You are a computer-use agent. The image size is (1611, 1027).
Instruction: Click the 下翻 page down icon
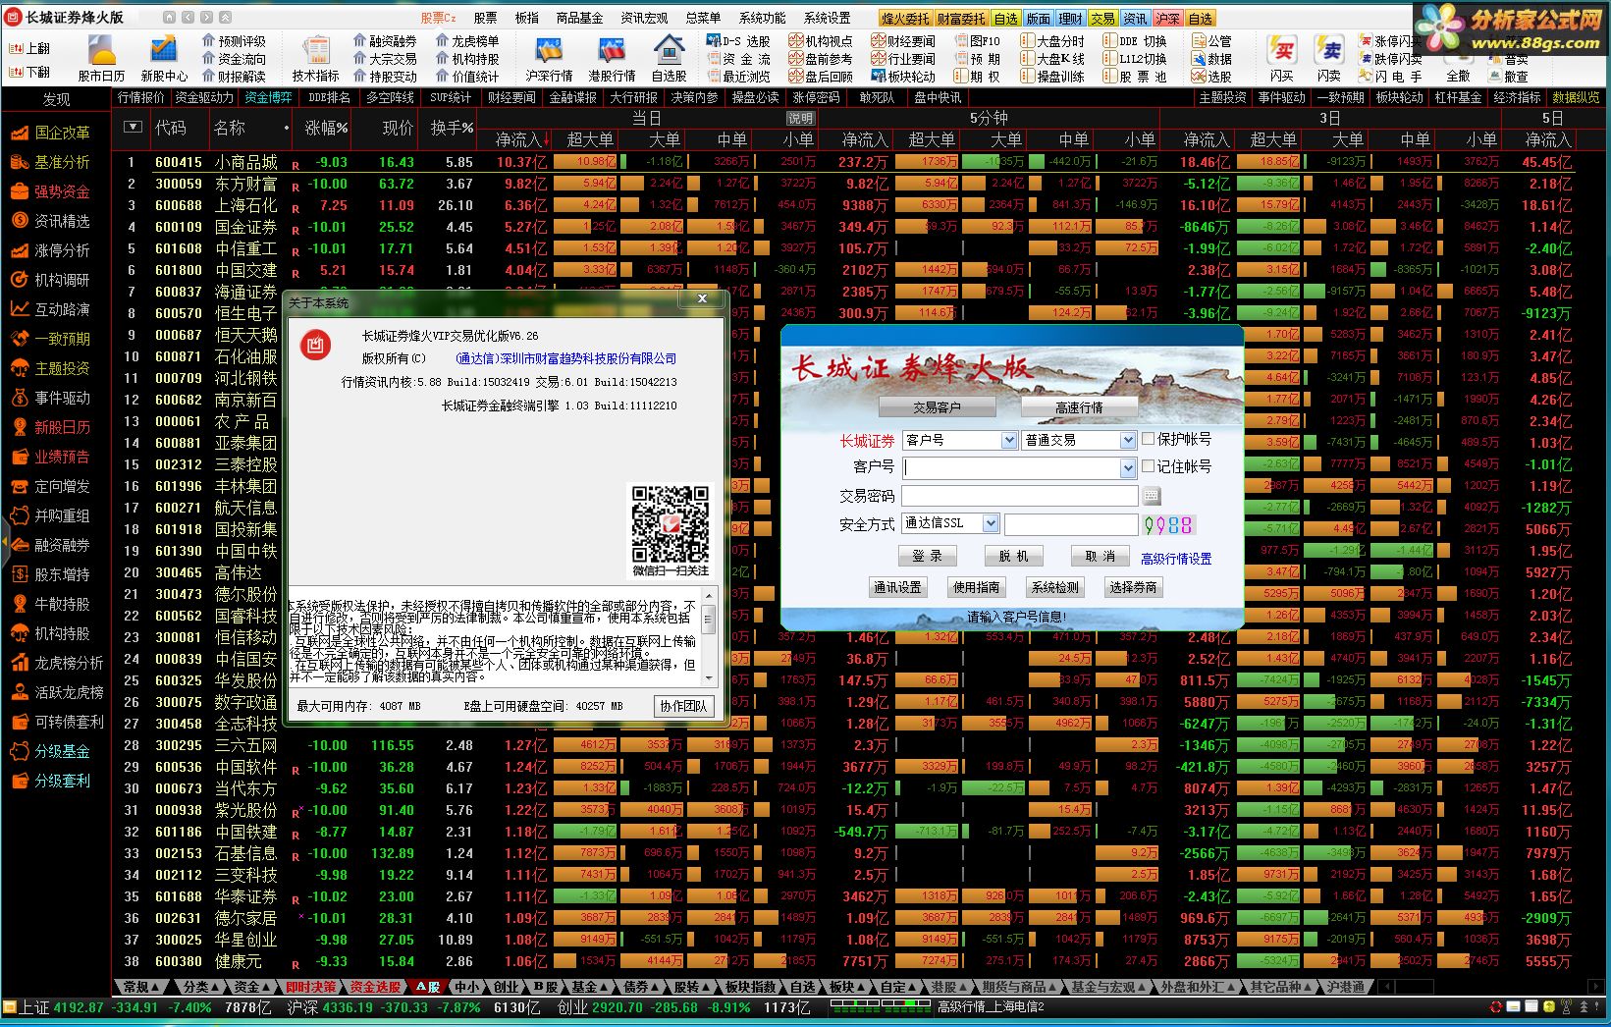pos(29,72)
